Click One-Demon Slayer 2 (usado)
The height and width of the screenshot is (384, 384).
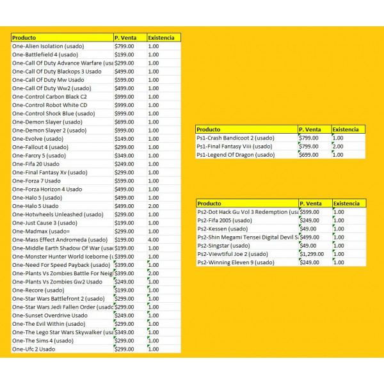tap(62, 131)
